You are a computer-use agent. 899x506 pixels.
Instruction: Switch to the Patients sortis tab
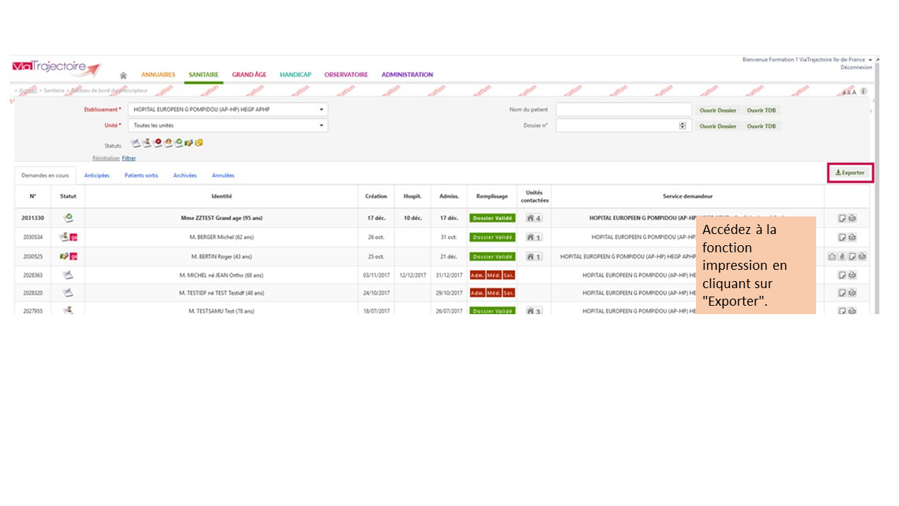141,176
